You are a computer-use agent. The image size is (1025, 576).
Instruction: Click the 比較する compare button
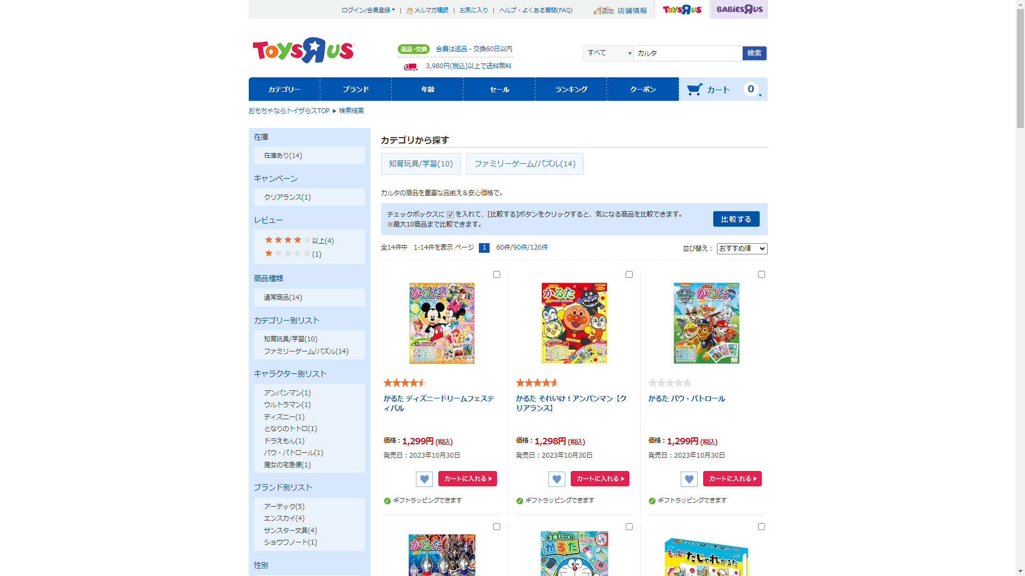[x=736, y=219]
